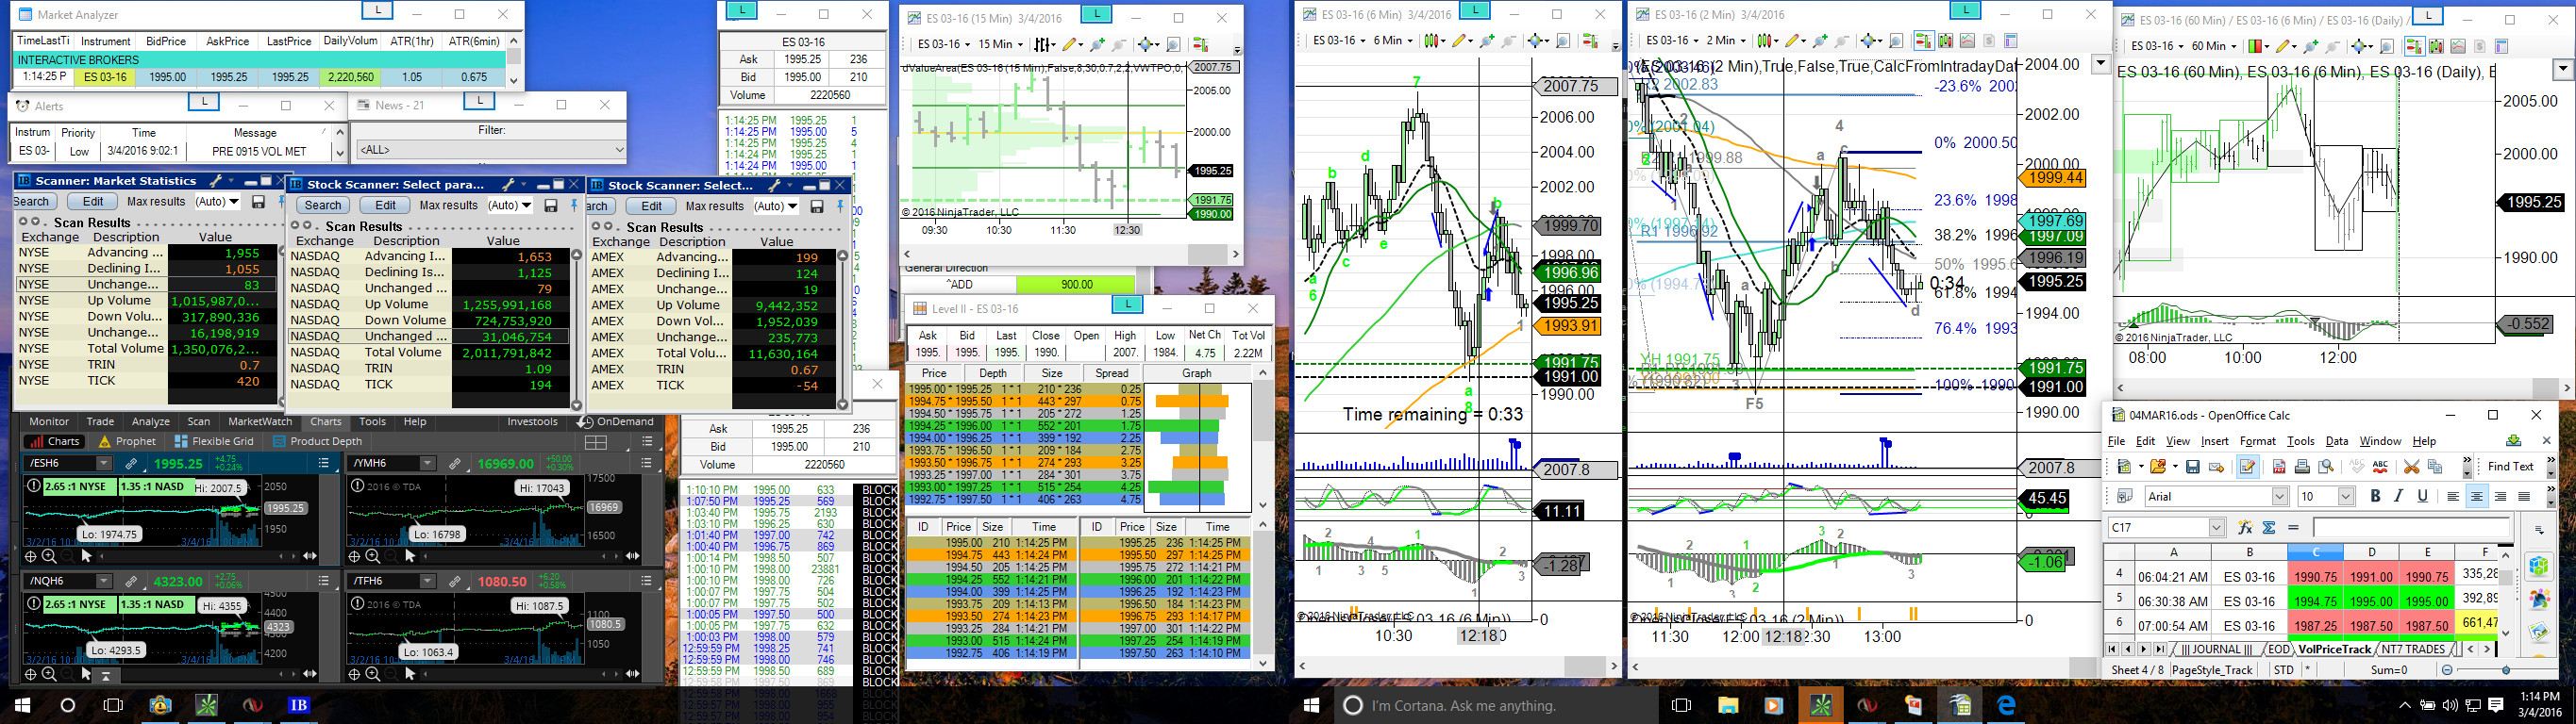Open the Insert menu in OpenOffice Calc
The width and height of the screenshot is (2576, 724).
coord(2214,441)
